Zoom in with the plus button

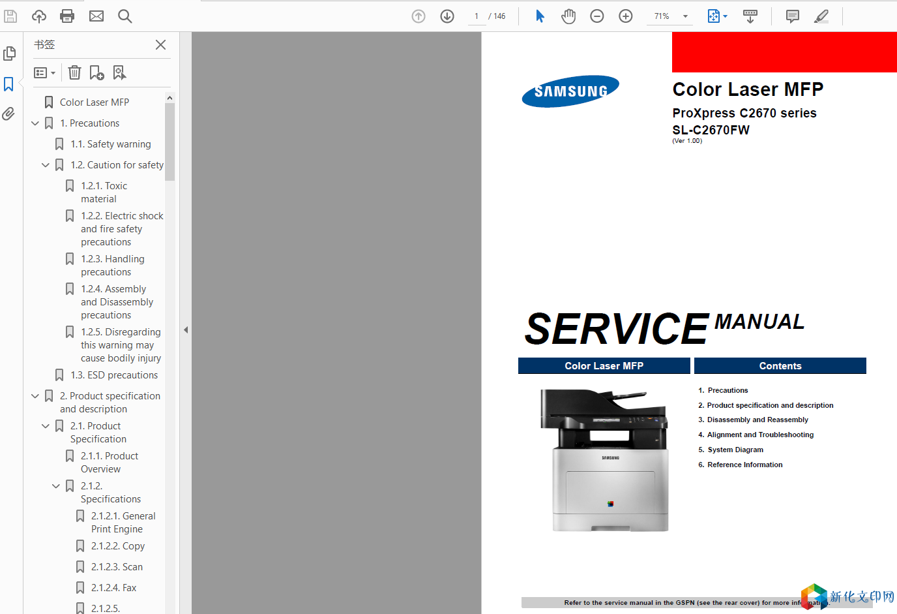pos(626,16)
